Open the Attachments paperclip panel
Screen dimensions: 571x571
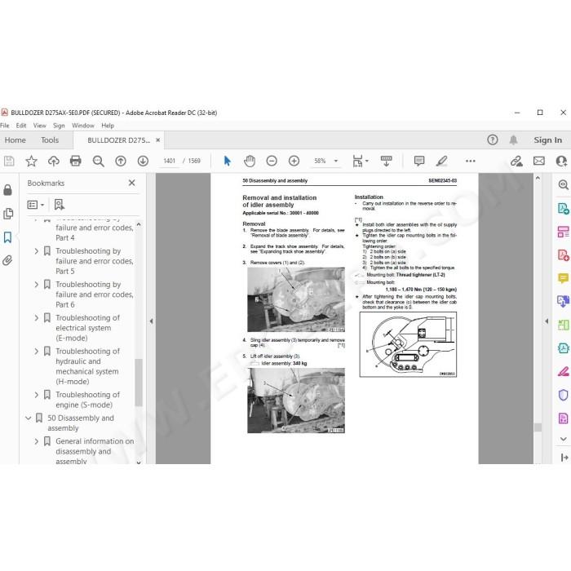tap(7, 260)
